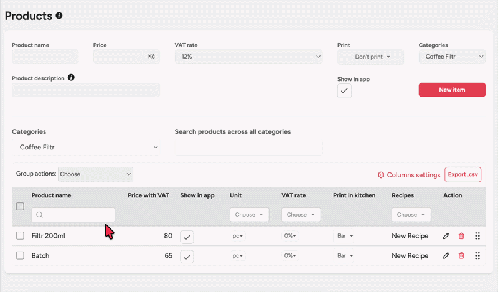Screen dimensions: 498x292
Task: Tick the select-all checkbox in table header
Action: [20, 206]
